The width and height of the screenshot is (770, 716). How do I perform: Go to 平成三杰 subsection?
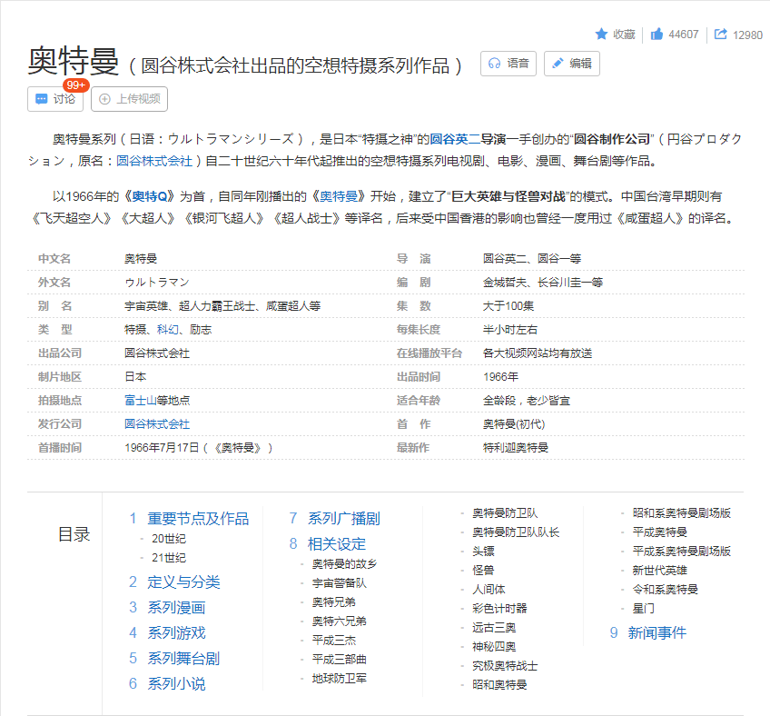pos(334,641)
